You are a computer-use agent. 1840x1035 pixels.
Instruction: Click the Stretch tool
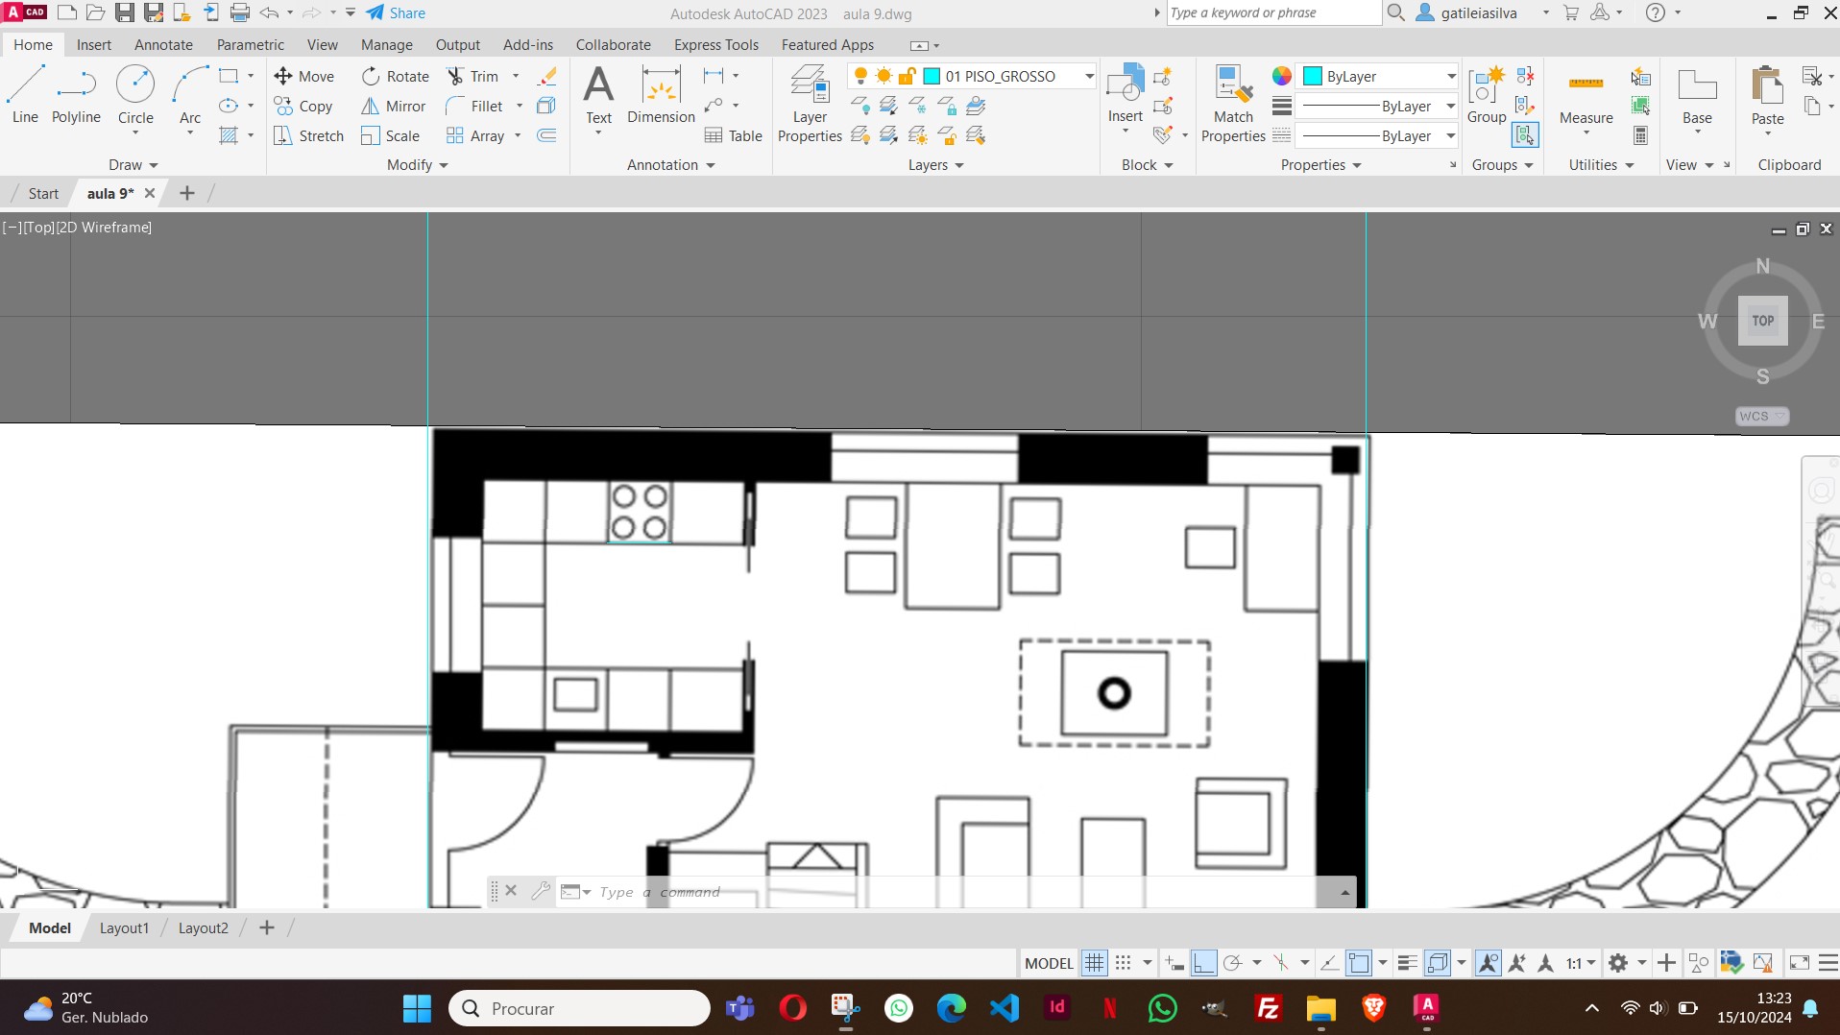click(309, 135)
